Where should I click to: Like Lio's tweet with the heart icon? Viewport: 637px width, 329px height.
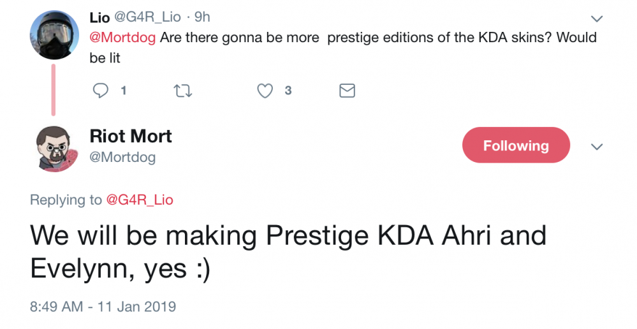click(265, 91)
